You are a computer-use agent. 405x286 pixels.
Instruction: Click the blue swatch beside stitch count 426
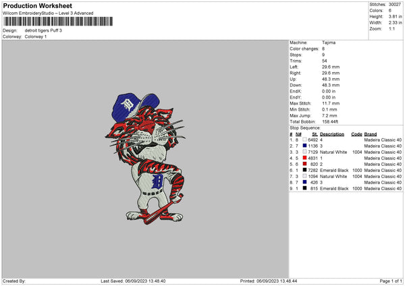(305, 182)
